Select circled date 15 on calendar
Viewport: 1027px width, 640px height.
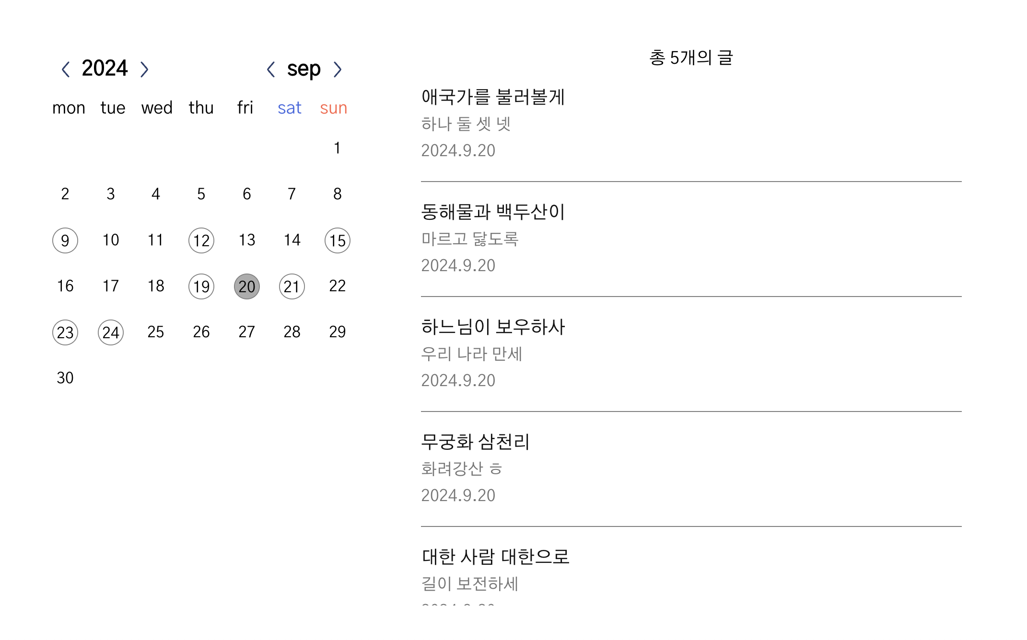click(338, 240)
